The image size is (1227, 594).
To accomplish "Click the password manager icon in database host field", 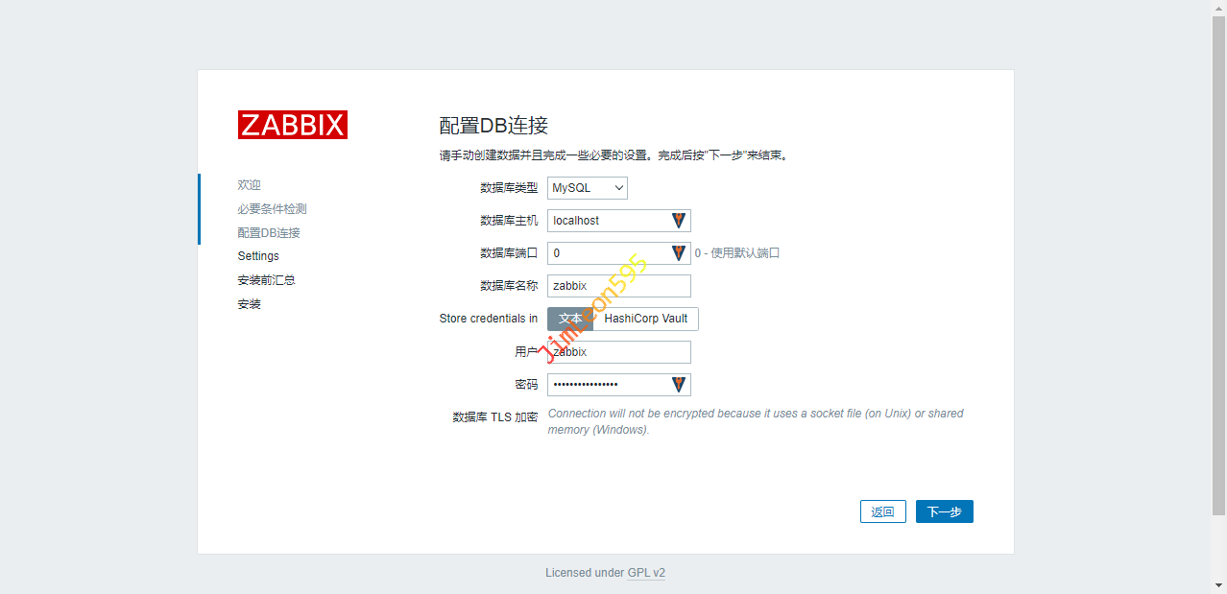I will 679,221.
